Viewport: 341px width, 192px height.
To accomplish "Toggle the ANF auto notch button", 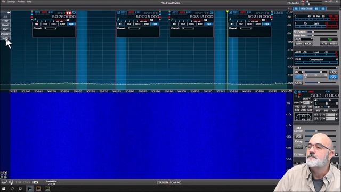I will pyautogui.click(x=334, y=111).
